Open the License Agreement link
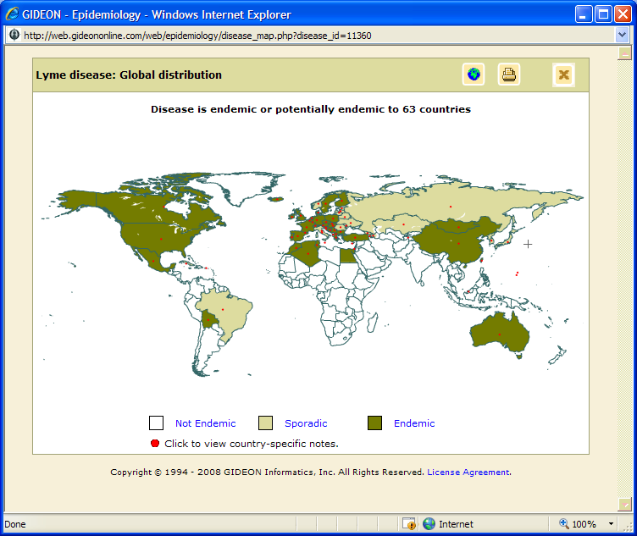Screen dimensions: 637x536 pyautogui.click(x=468, y=472)
